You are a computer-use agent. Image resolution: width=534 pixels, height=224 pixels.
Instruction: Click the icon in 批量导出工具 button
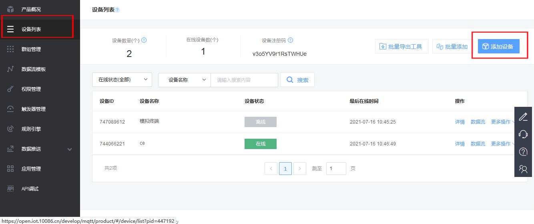click(383, 47)
